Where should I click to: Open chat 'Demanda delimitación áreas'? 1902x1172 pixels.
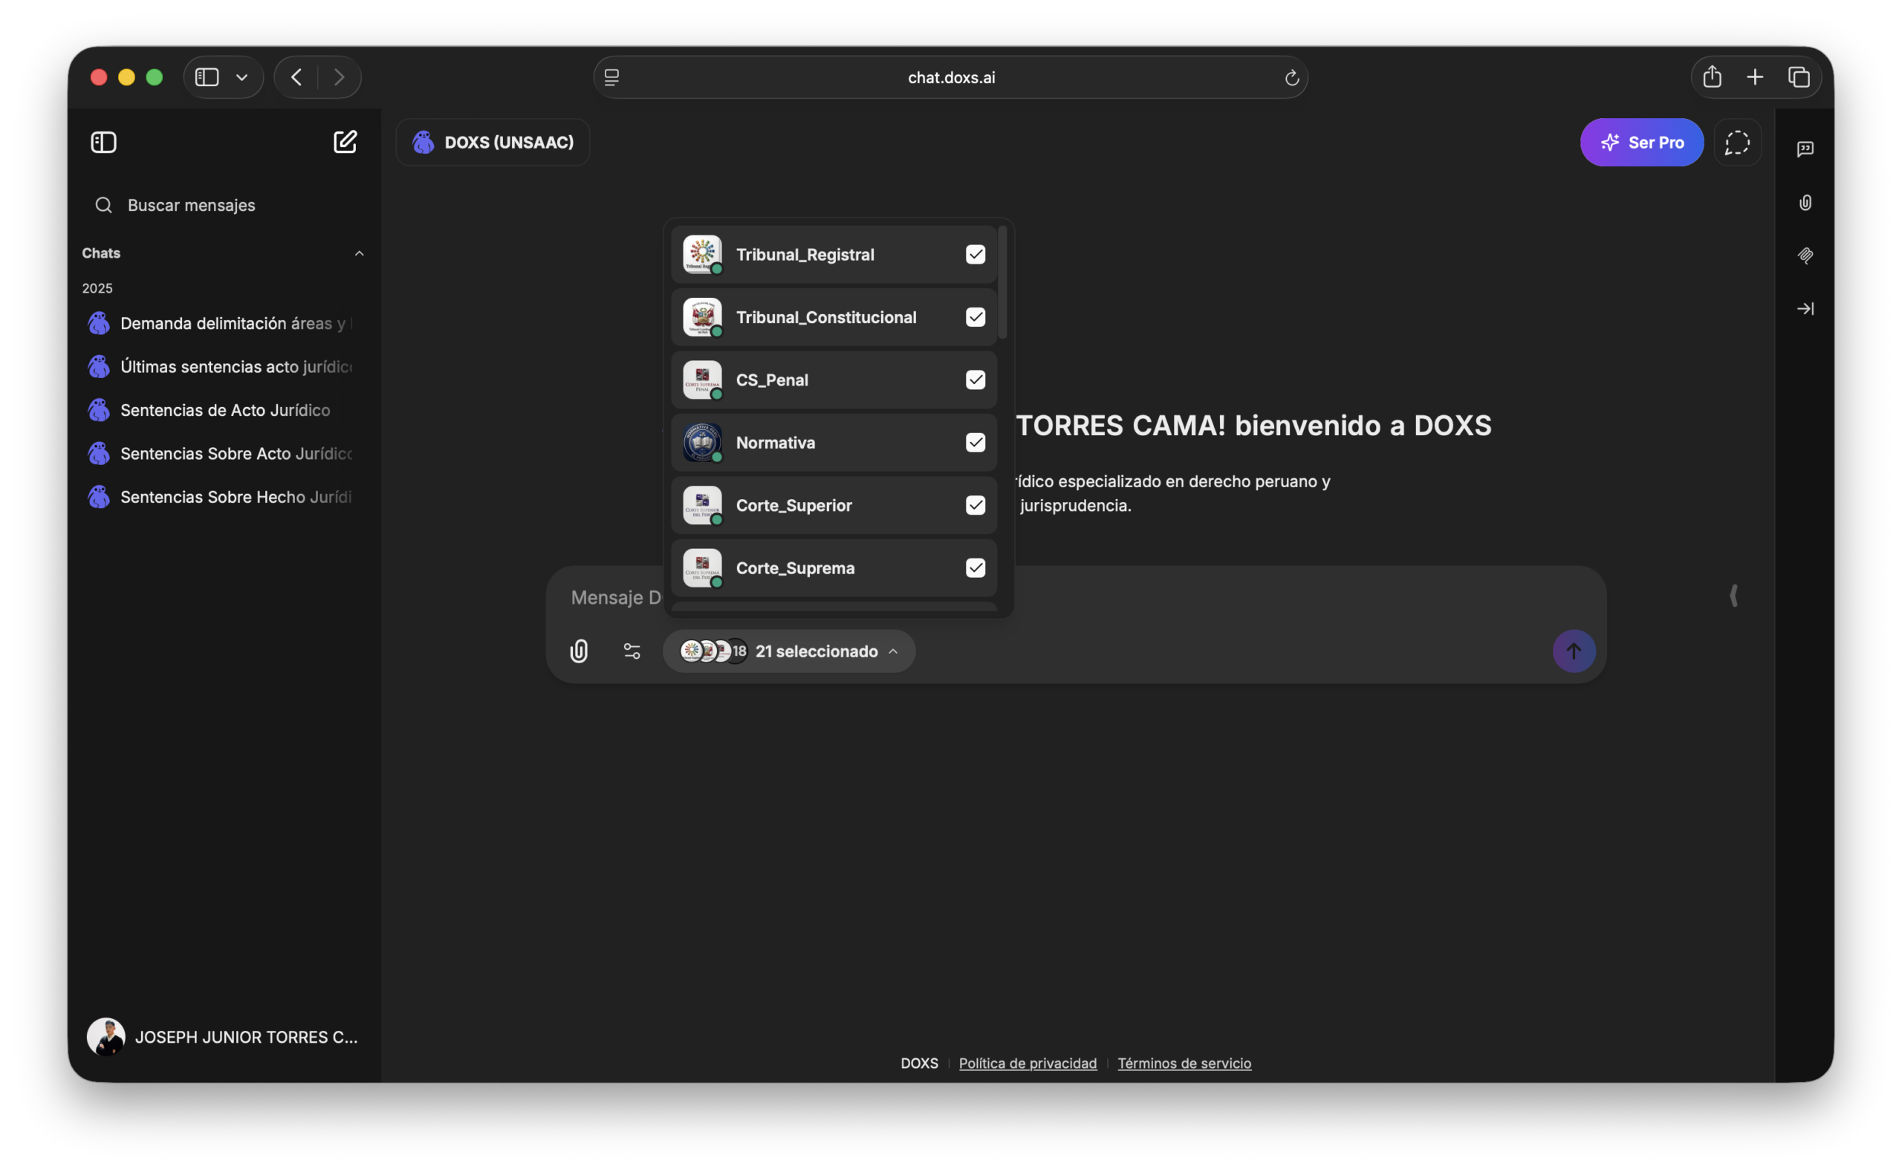[x=224, y=323]
